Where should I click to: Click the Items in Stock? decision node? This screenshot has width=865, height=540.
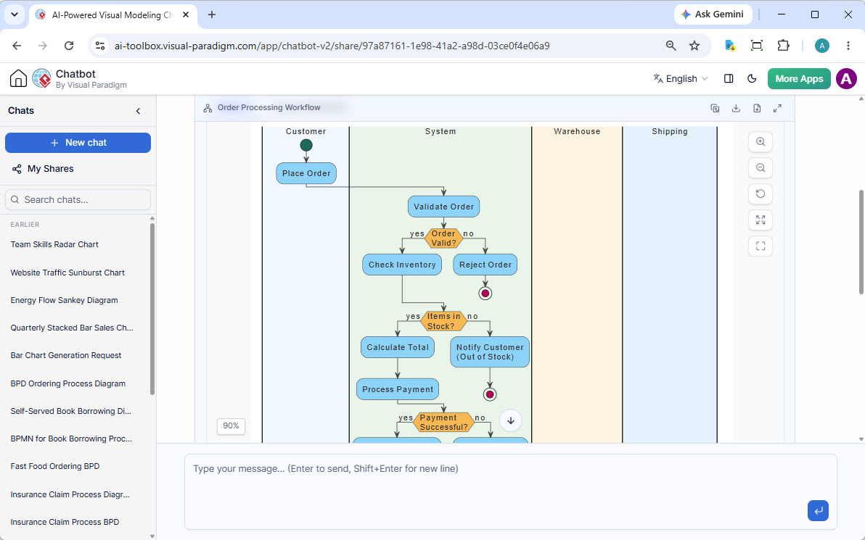click(x=443, y=321)
